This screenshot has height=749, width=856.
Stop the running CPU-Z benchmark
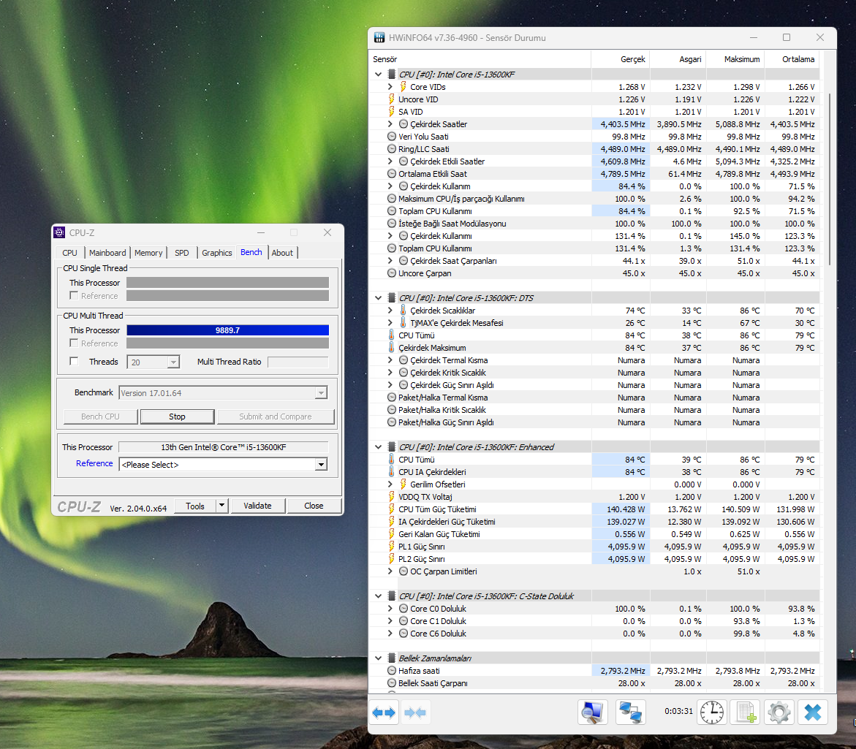pos(177,417)
